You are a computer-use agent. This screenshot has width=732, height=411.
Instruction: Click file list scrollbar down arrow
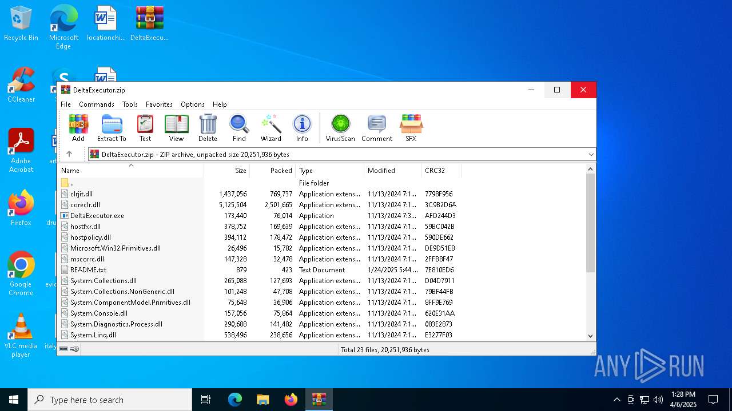point(591,336)
